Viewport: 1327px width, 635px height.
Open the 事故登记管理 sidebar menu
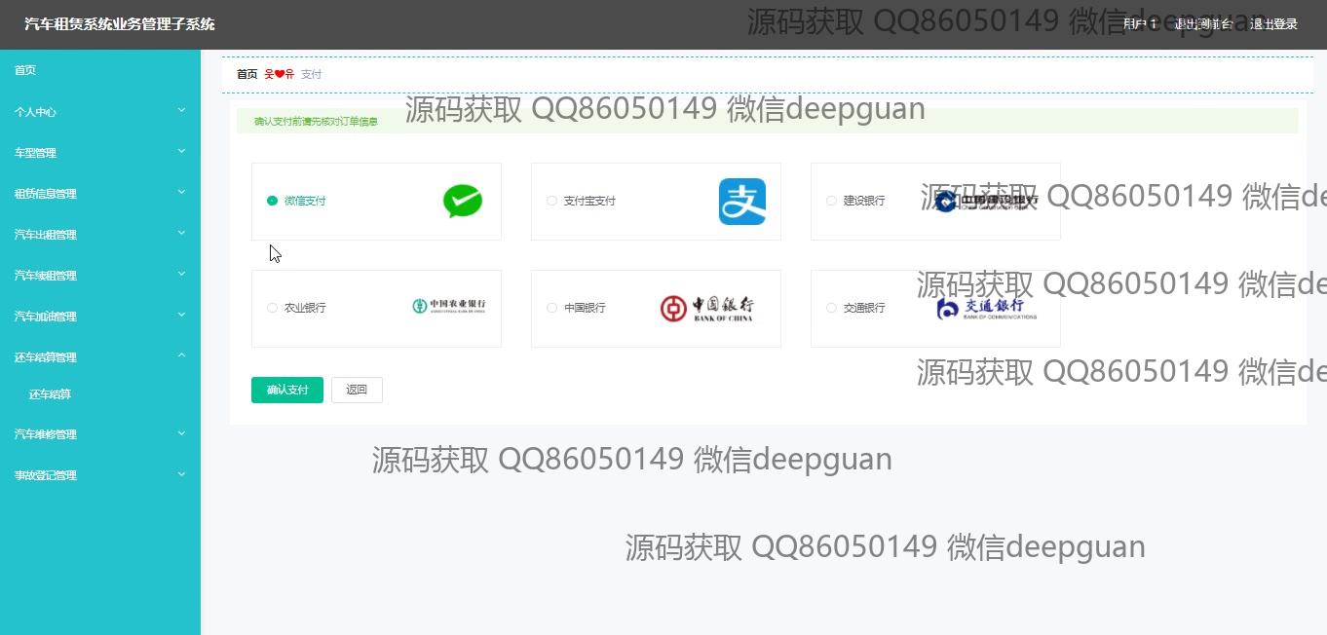pos(100,475)
